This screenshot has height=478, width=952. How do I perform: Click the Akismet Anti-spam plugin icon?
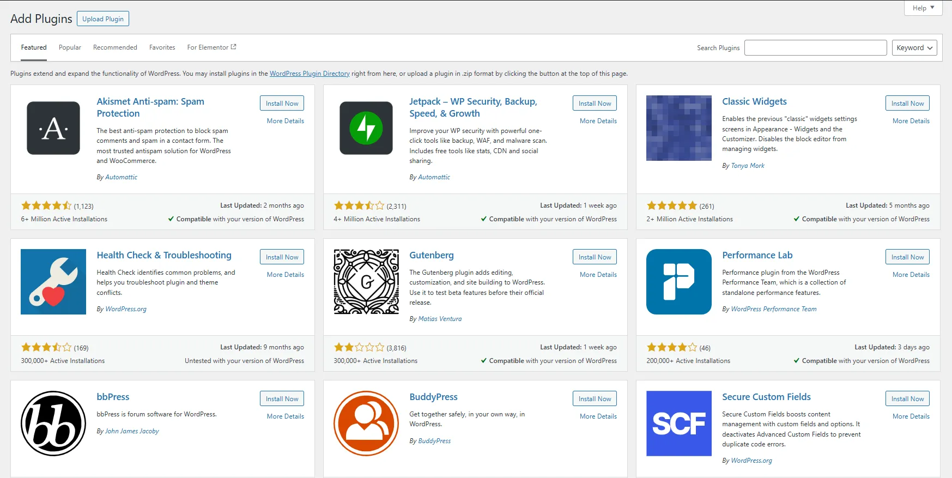coord(53,128)
